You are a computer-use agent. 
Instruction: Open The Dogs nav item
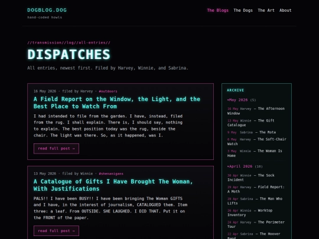243,11
